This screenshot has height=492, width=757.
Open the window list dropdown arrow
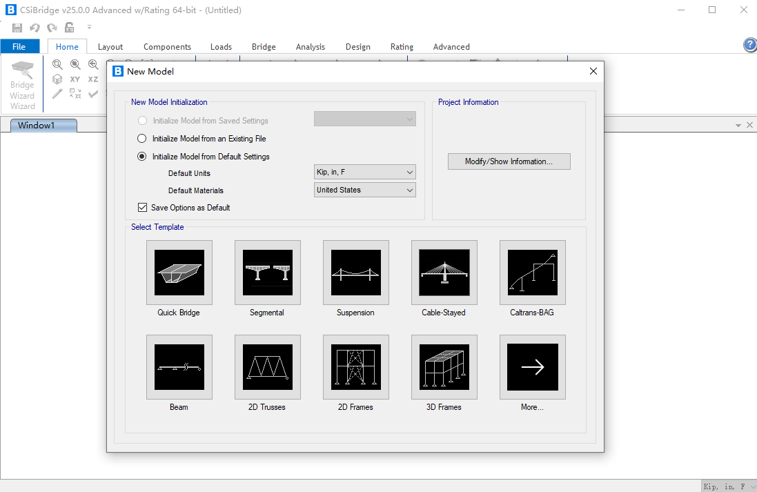[738, 126]
